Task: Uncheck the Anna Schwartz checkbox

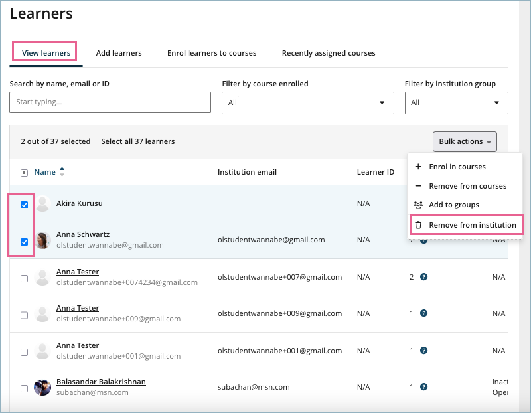Action: pyautogui.click(x=25, y=242)
